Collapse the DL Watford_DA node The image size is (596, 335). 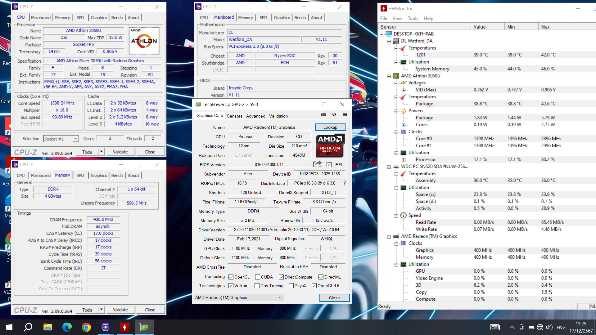(x=389, y=41)
